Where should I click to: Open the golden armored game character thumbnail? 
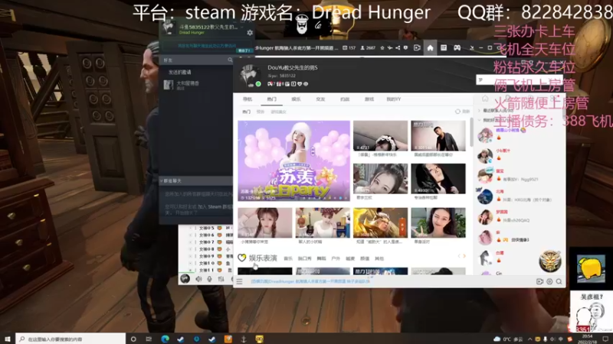pyautogui.click(x=380, y=222)
